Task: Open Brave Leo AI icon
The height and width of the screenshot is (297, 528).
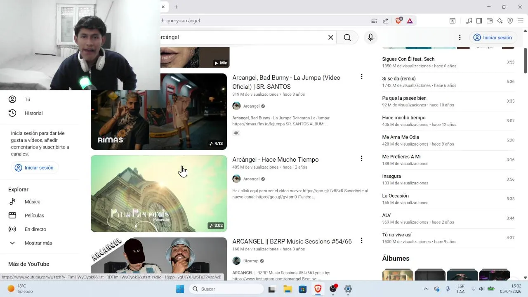Action: pyautogui.click(x=500, y=21)
